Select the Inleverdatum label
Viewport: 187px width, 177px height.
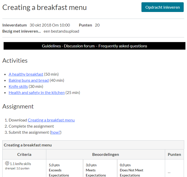15,25
